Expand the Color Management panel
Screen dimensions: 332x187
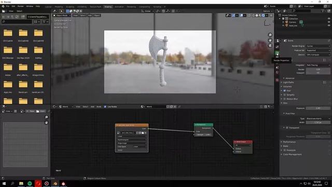pos(292,154)
